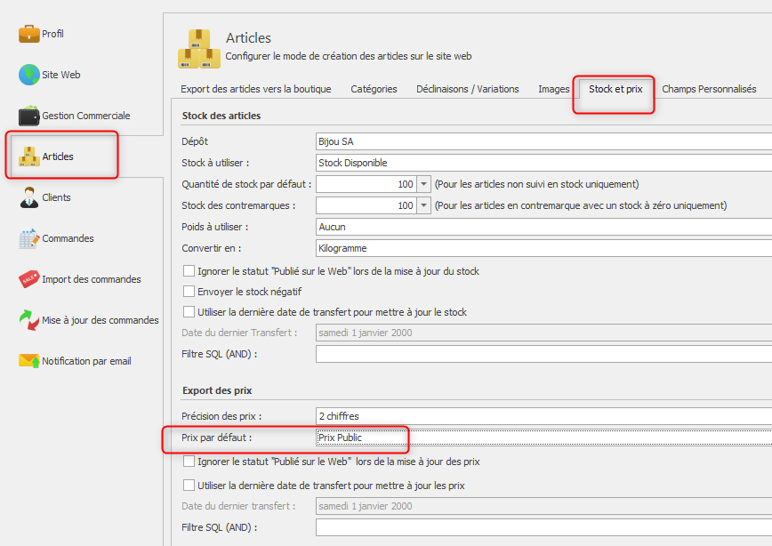Enable Ignorer le statut Publié lors mise à jour du stock
This screenshot has height=546, width=772.
tap(189, 271)
